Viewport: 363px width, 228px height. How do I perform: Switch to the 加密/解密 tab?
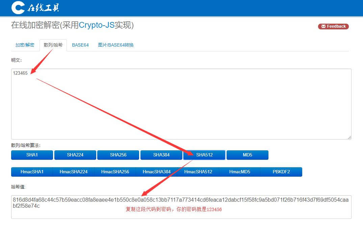pyautogui.click(x=25, y=45)
